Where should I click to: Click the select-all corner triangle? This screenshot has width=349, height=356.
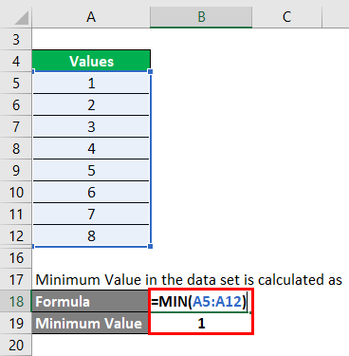(x=21, y=18)
